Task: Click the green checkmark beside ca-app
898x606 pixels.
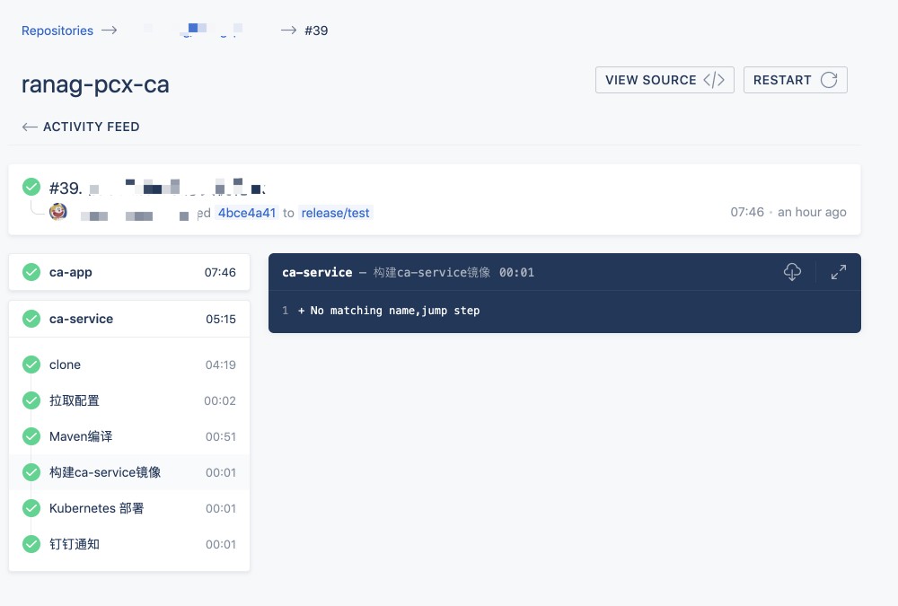Action: pos(31,272)
